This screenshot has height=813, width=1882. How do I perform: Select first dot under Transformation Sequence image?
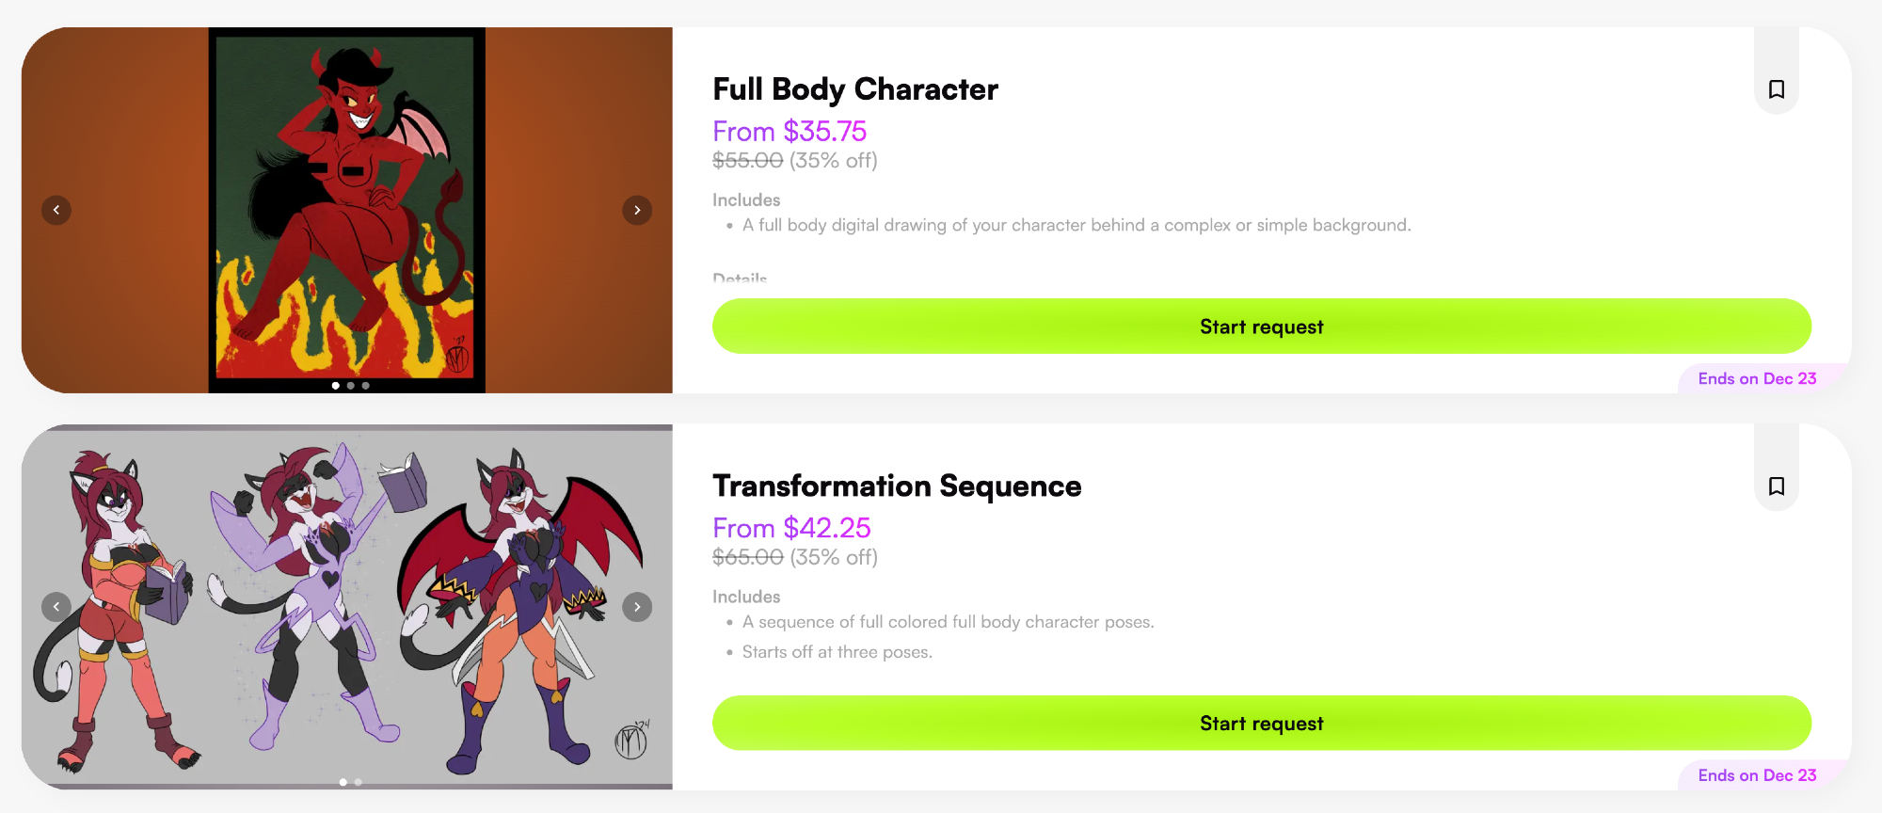[343, 782]
